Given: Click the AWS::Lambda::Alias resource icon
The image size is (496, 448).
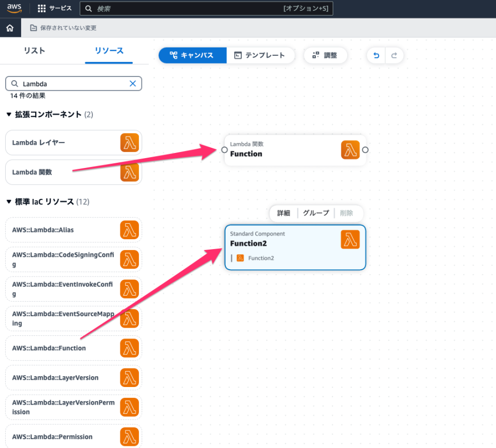Looking at the screenshot, I should click(x=129, y=229).
